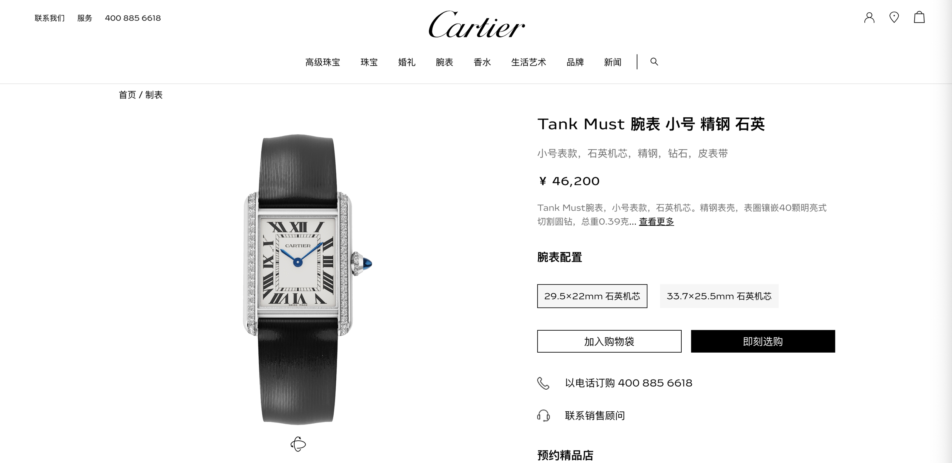Click the 360 rotate view icon
Image resolution: width=952 pixels, height=463 pixels.
[x=298, y=444]
